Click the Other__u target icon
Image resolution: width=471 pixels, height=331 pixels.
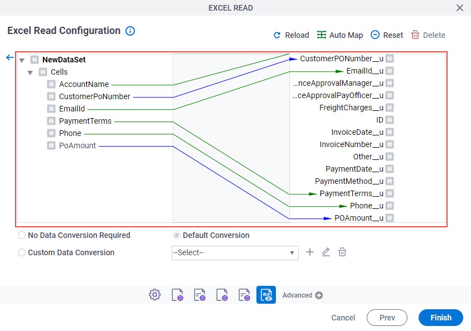[390, 157]
